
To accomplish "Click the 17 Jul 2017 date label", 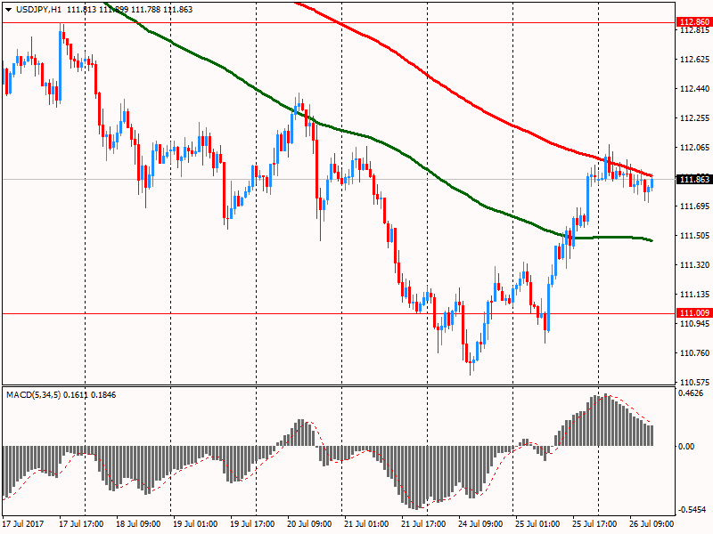I will 23,523.
